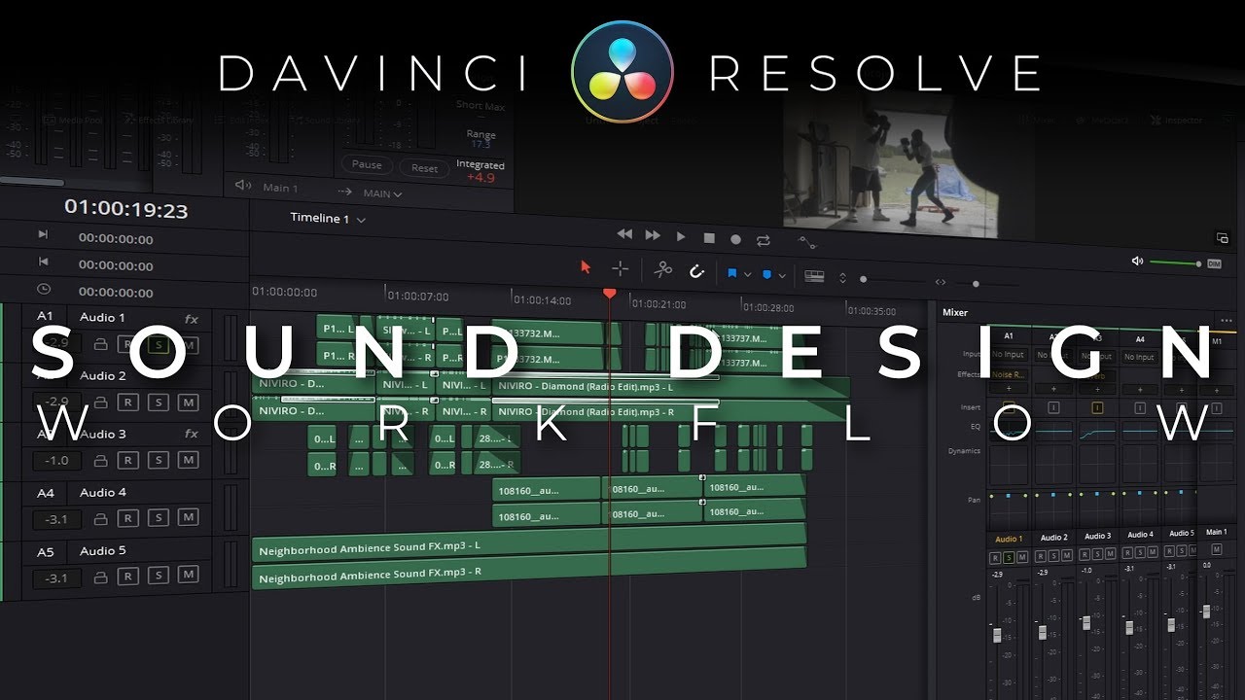
Task: Click the fx icon on Audio 1 track
Action: tap(192, 319)
